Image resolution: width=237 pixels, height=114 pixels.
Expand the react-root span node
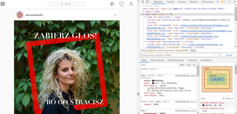pos(145,17)
